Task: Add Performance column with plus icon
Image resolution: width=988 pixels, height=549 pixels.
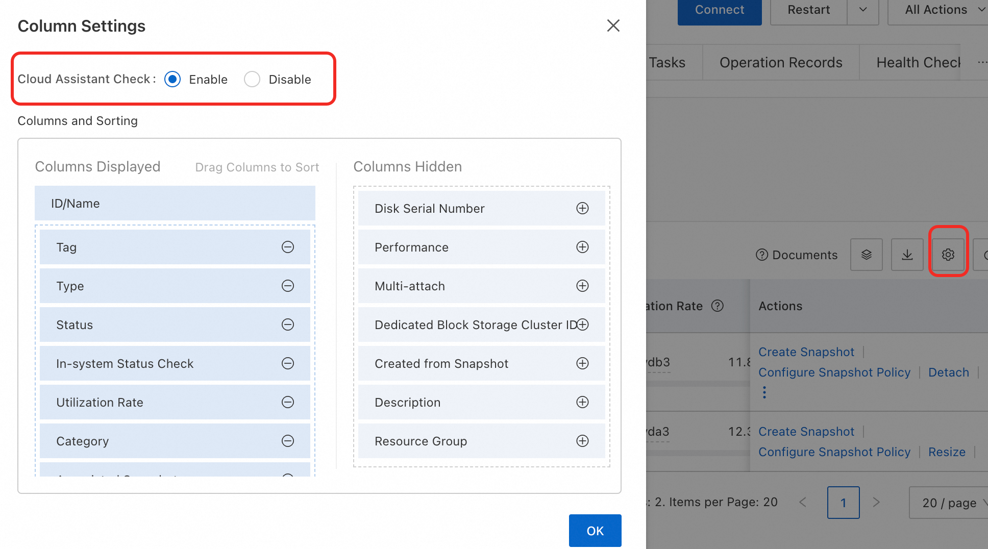Action: [582, 247]
